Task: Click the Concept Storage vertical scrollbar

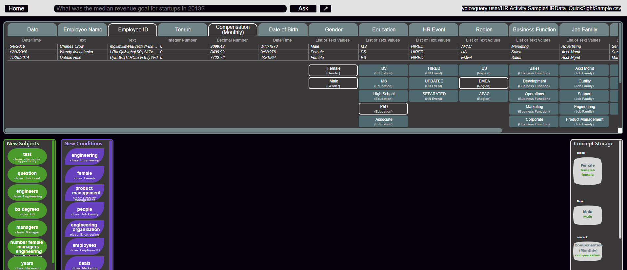Action: (620, 190)
